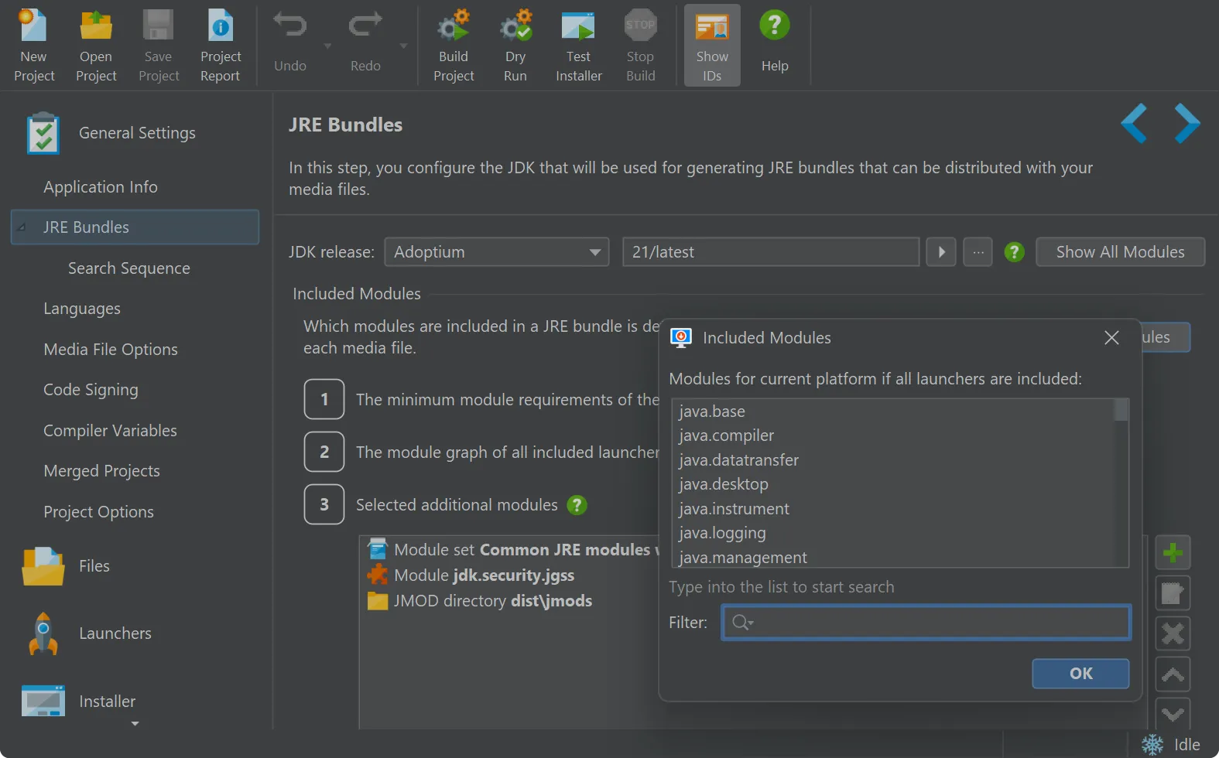The height and width of the screenshot is (758, 1219).
Task: Click the green help icon beside JDK version
Action: tap(1014, 252)
